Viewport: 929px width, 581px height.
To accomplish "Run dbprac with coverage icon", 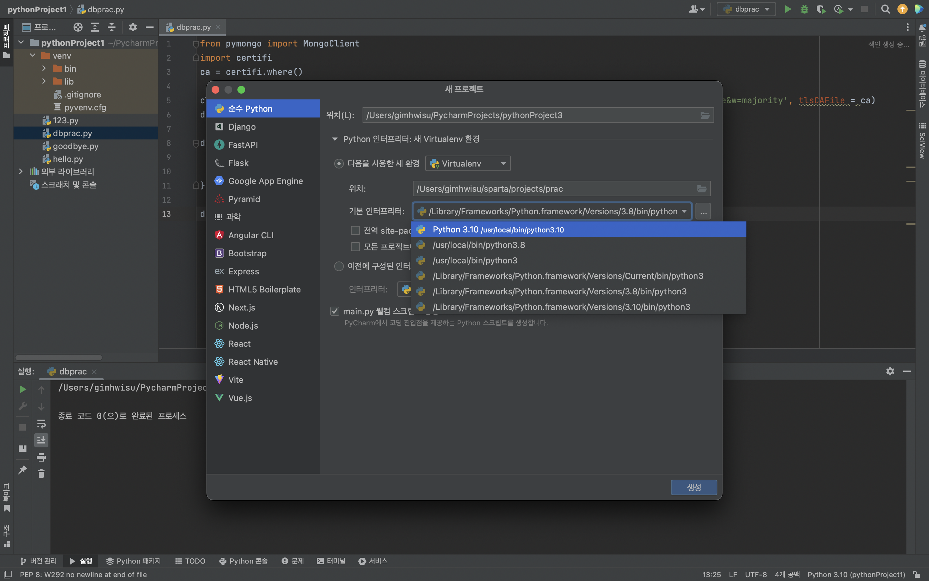I will click(x=821, y=9).
